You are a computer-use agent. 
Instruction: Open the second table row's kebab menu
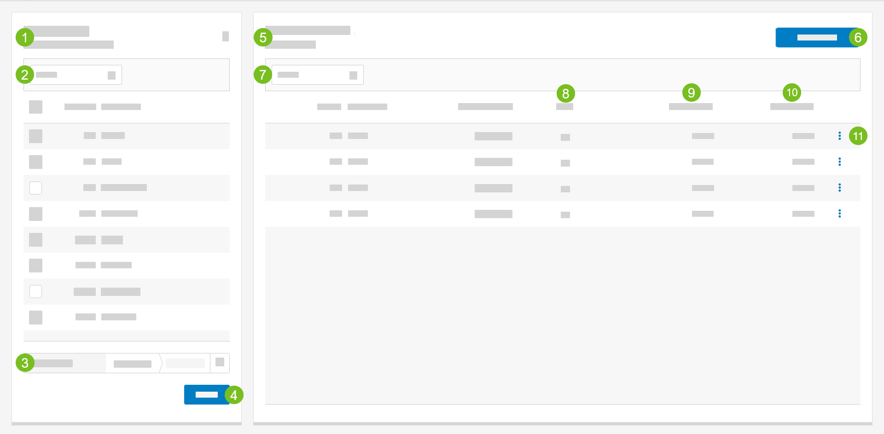pos(840,162)
